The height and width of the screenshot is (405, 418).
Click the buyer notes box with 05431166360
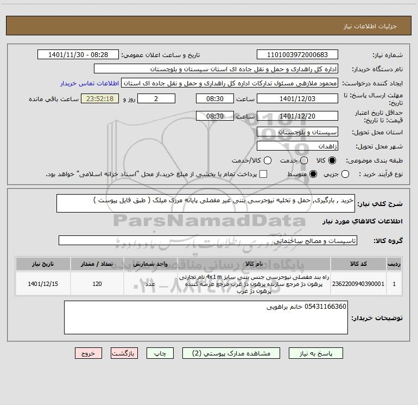(206, 317)
